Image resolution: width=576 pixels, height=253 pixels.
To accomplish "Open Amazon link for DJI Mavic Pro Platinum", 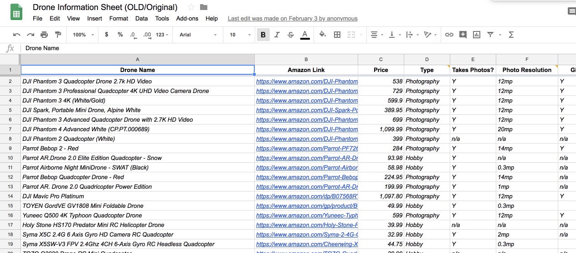I will tap(307, 196).
